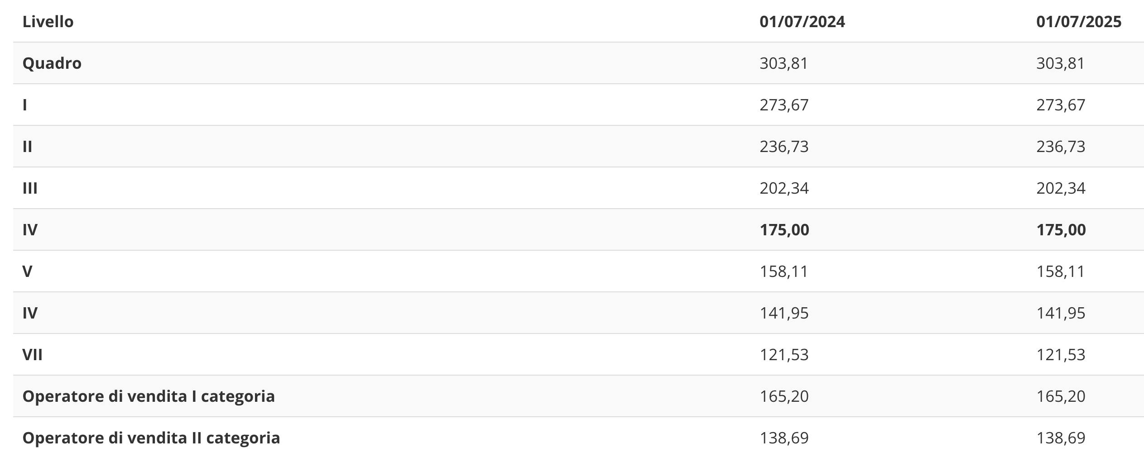Click the 01/07/2024 column header
1144x457 pixels.
click(x=802, y=22)
